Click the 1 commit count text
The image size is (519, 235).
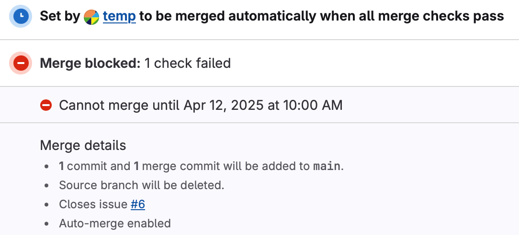(x=83, y=166)
